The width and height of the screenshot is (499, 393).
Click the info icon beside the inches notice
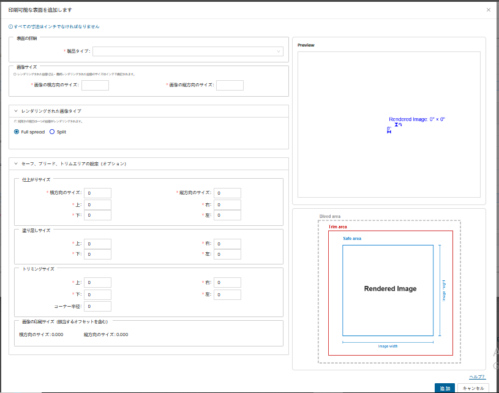click(10, 27)
